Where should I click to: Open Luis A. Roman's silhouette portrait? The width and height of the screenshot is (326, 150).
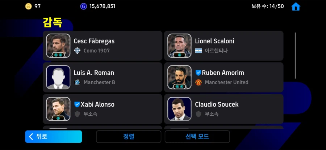click(58, 77)
